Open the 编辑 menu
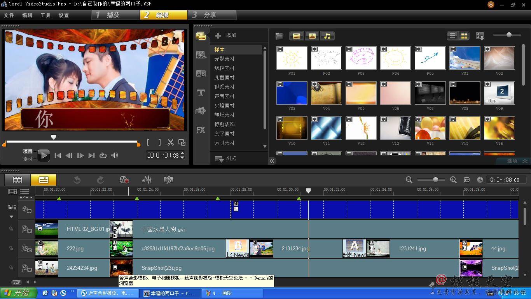The image size is (531, 299). point(27,15)
